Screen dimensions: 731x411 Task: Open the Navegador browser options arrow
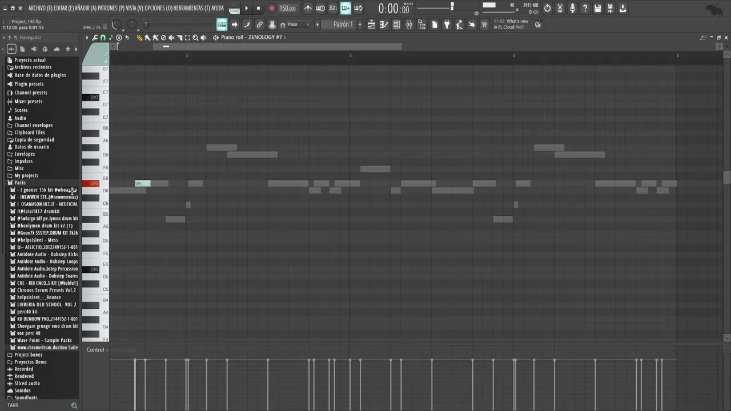(x=5, y=38)
